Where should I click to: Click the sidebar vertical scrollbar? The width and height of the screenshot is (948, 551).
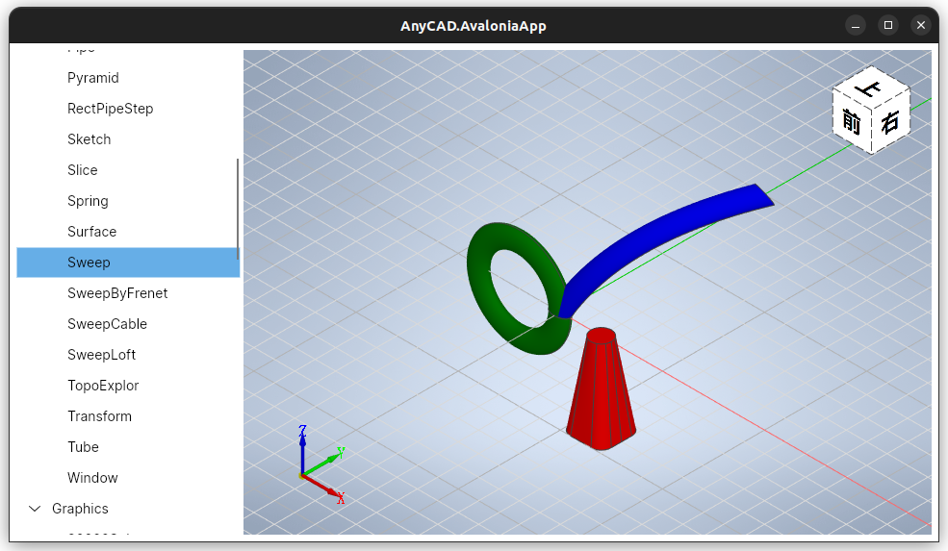tap(238, 209)
